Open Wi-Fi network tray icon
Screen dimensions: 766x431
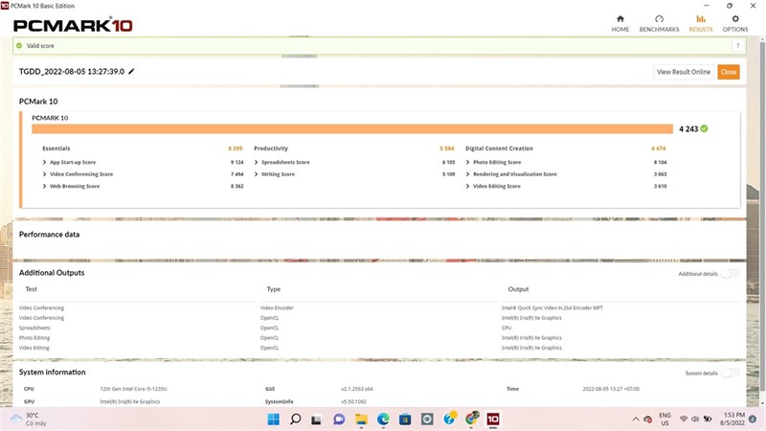[x=684, y=420]
